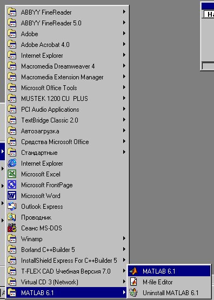Open Microsoft Word

pos(68,196)
